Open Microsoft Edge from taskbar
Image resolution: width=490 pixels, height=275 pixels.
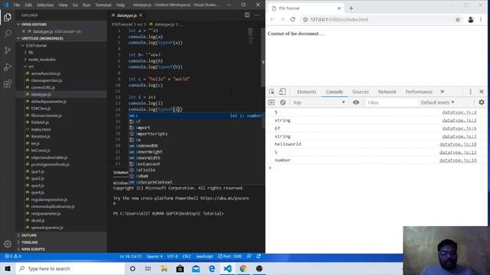tap(211, 268)
